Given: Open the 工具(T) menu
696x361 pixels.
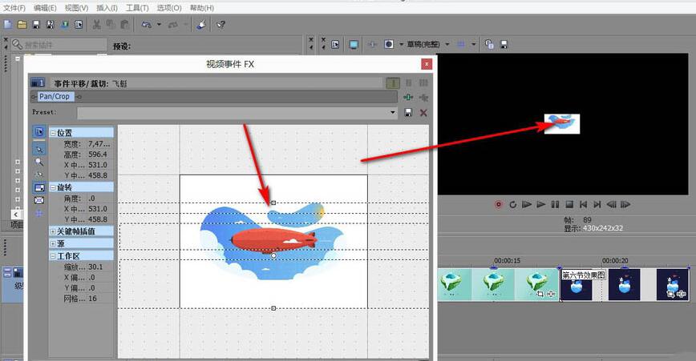Looking at the screenshot, I should point(137,8).
